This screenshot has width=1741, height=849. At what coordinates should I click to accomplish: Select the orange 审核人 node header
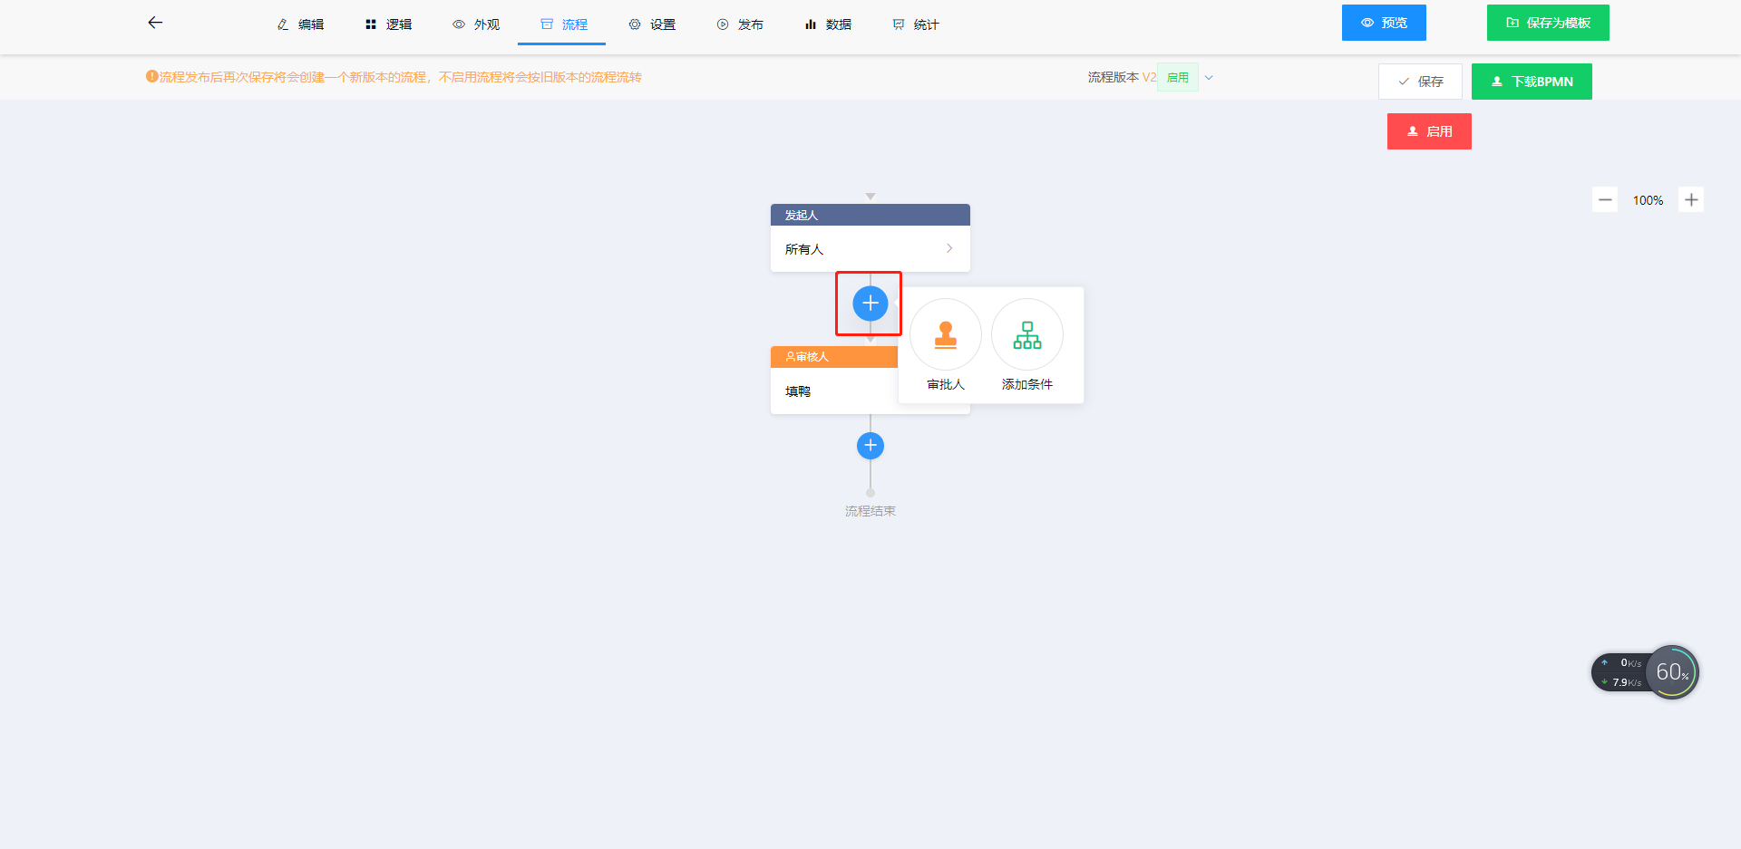tap(834, 357)
